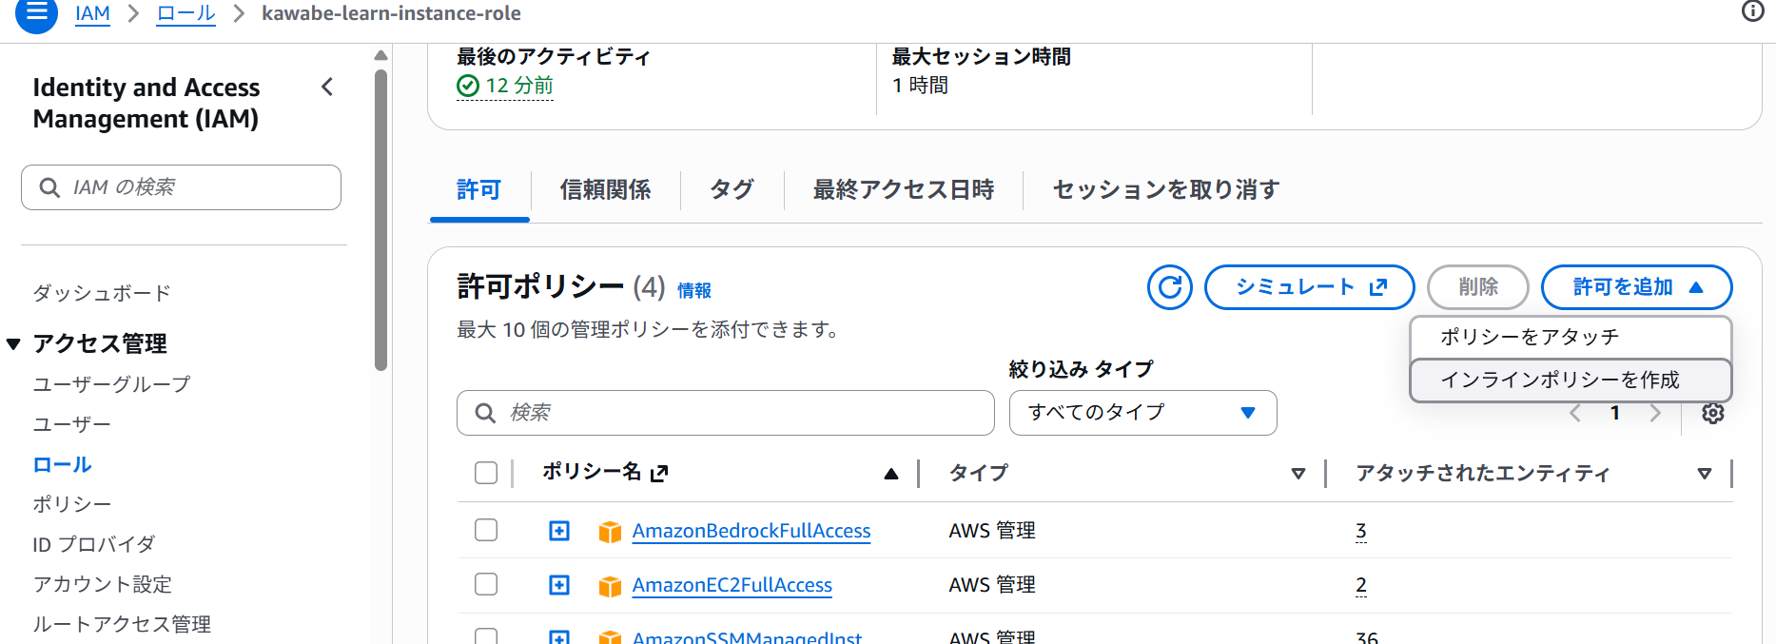
Task: Open ルートアクセス管理 in the sidebar
Action: (x=122, y=624)
